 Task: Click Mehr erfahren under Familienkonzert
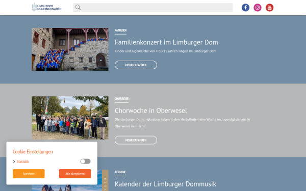(136, 65)
